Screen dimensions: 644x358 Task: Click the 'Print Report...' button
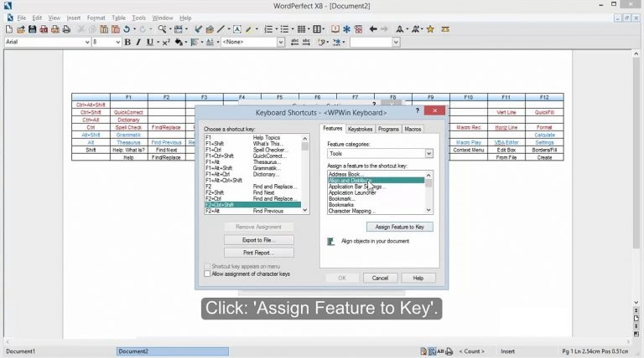point(259,253)
